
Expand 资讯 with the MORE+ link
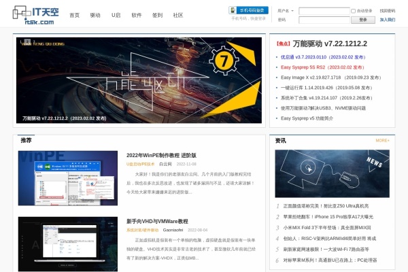382,141
